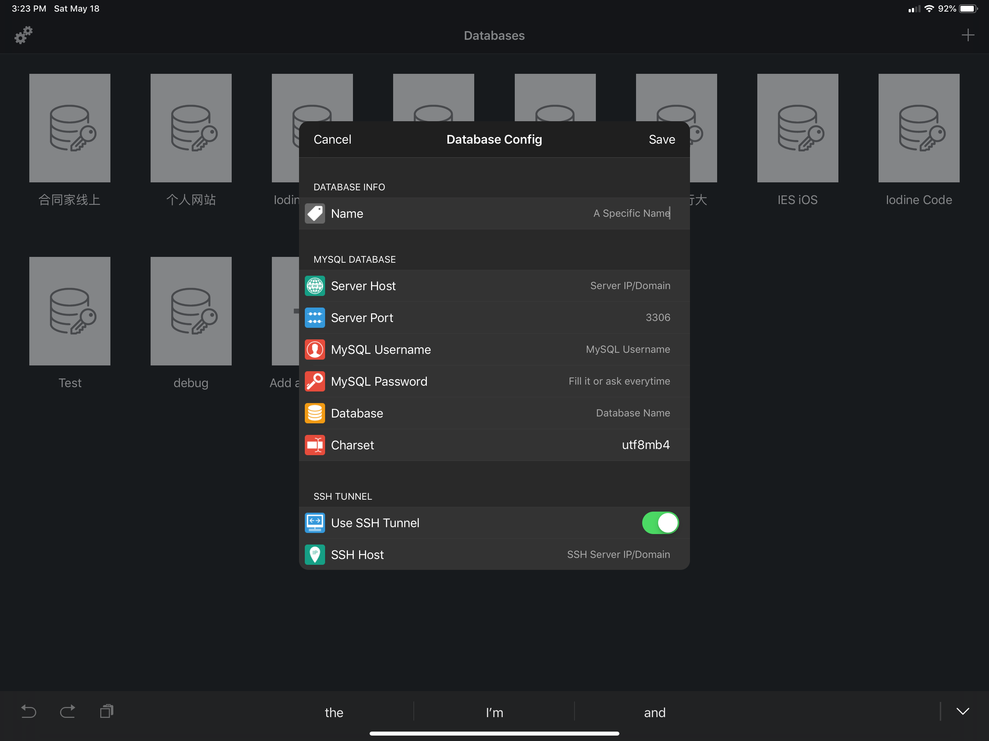
Task: Cancel the Database Config dialog
Action: 332,139
